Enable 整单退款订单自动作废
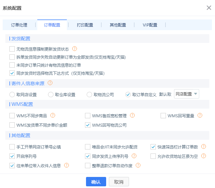Image resolution: width=215 pixels, height=188 pixels. pos(88,166)
